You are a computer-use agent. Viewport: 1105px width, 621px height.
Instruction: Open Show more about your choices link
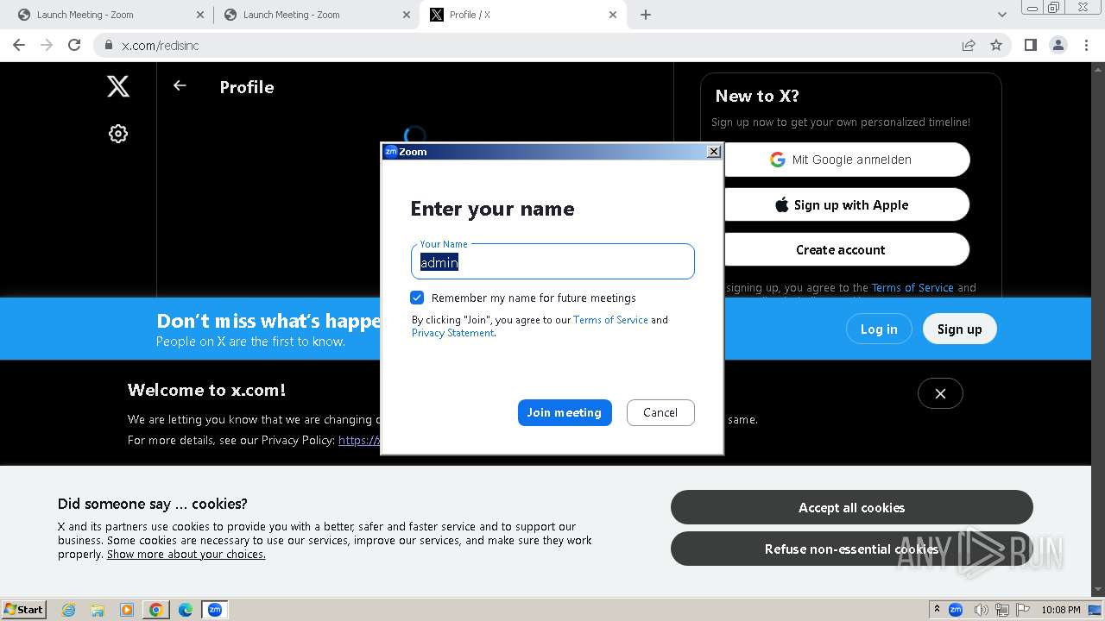coord(186,555)
